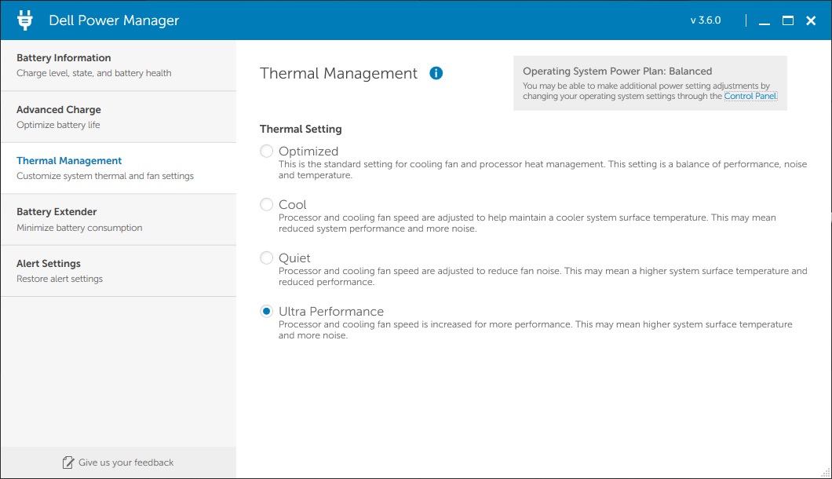This screenshot has height=479, width=832.
Task: Open Alert Settings in the sidebar
Action: point(119,271)
